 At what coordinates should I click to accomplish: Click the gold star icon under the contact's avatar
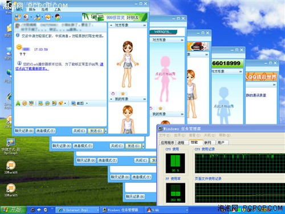123,94
